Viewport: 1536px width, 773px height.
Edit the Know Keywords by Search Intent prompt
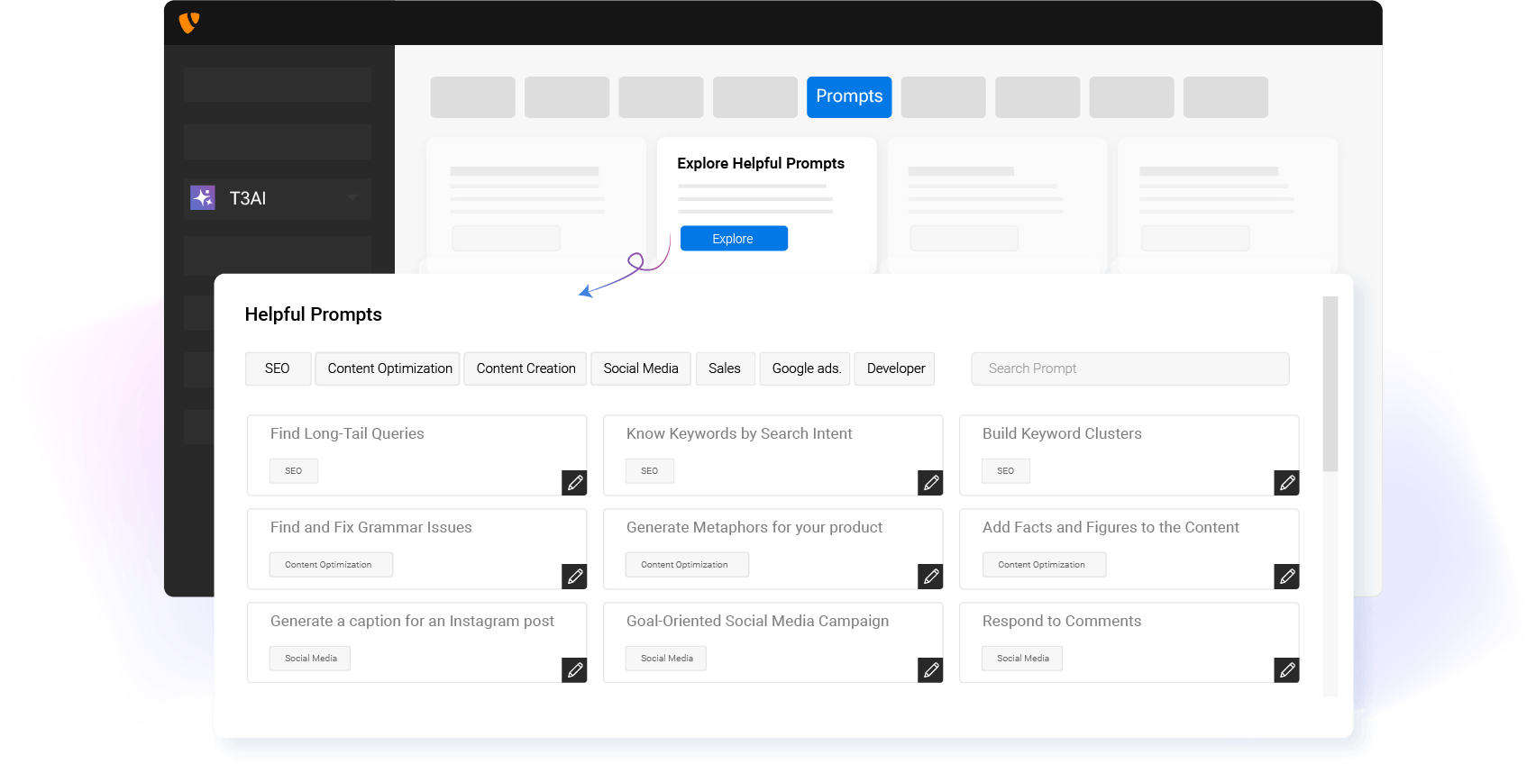pos(930,483)
